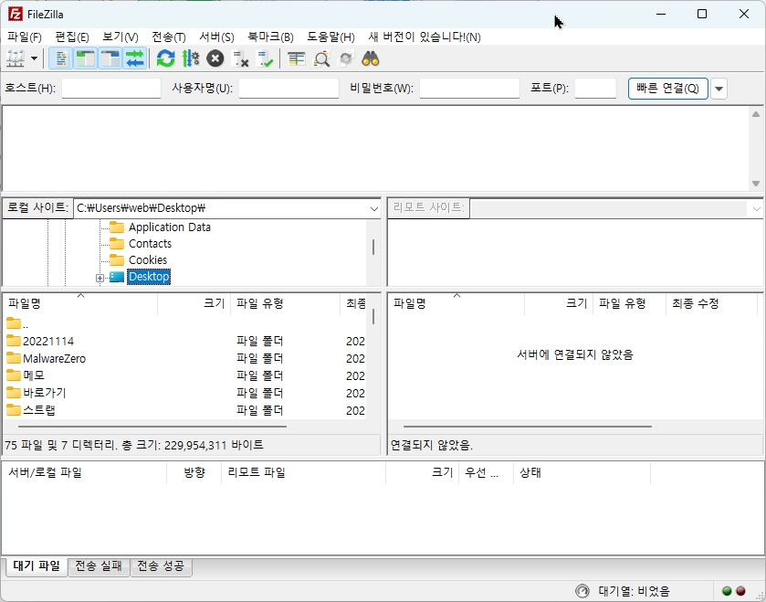766x602 pixels.
Task: Click 상태 queue column header
Action: tap(582, 472)
